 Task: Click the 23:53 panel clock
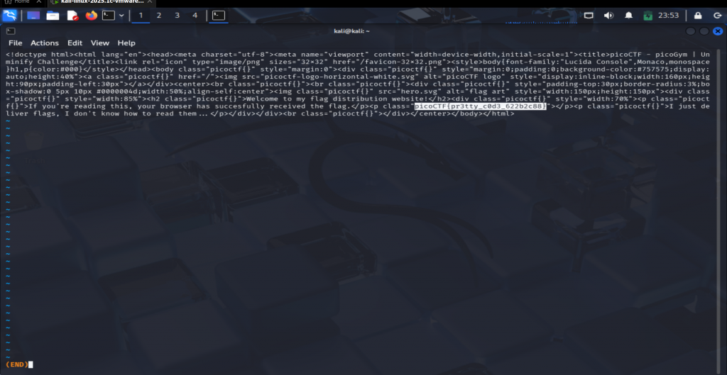[x=669, y=16]
